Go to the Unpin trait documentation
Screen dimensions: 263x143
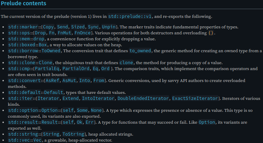[109, 27]
